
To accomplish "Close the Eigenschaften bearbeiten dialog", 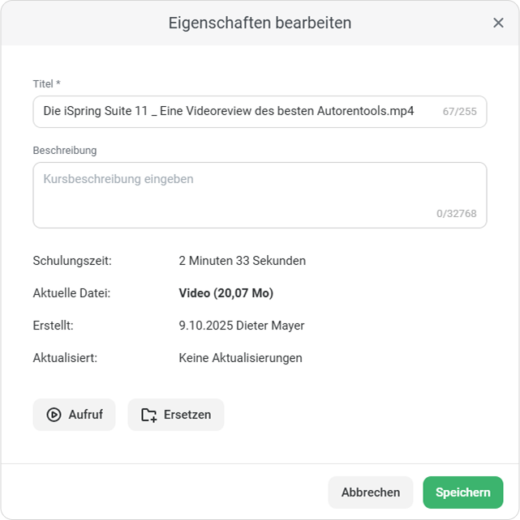I will click(x=498, y=23).
